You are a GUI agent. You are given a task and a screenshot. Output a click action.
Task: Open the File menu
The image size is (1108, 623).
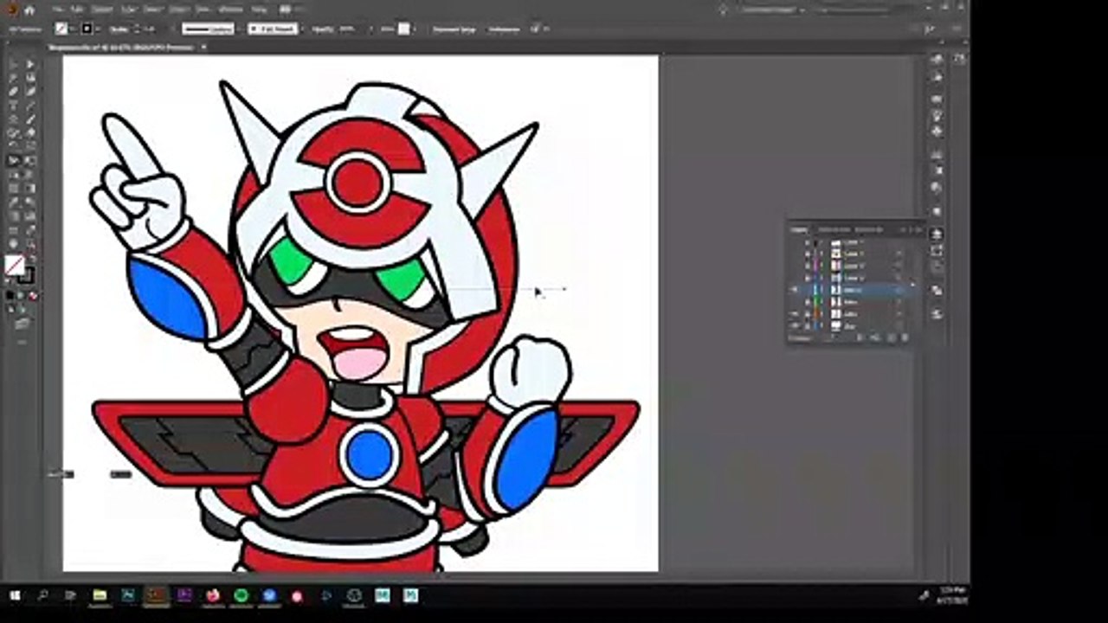click(x=57, y=10)
